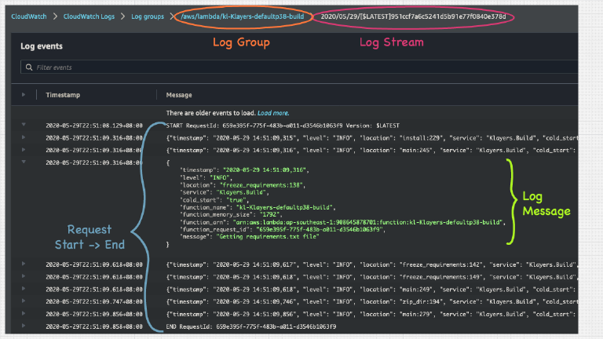
Task: Expand the START RequestId log row
Action: click(24, 125)
